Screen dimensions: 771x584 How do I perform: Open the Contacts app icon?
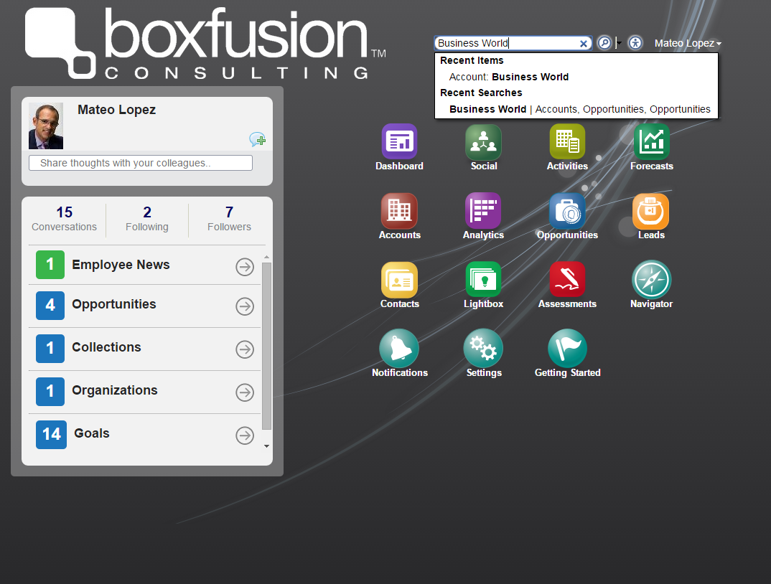pyautogui.click(x=399, y=280)
